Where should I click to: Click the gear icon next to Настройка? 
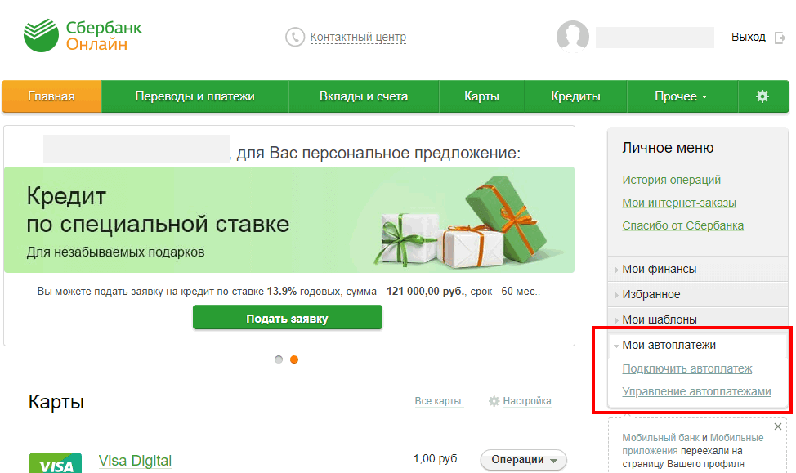point(494,401)
